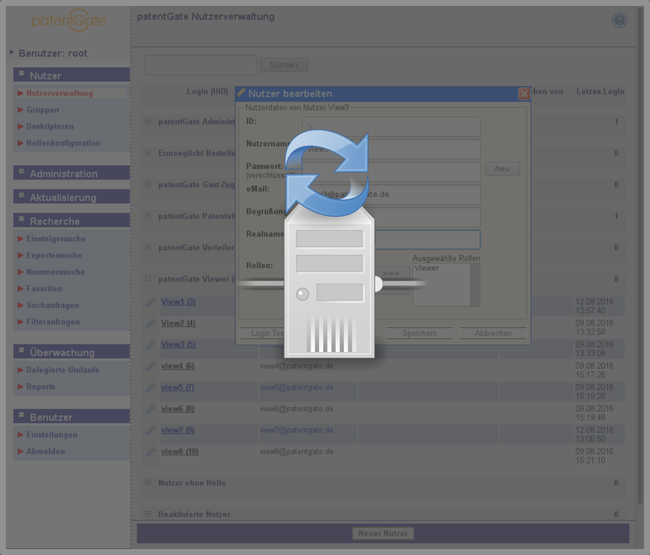Open Rollenkonfiguration in the sidebar
Viewport: 650px width, 555px height.
64,143
